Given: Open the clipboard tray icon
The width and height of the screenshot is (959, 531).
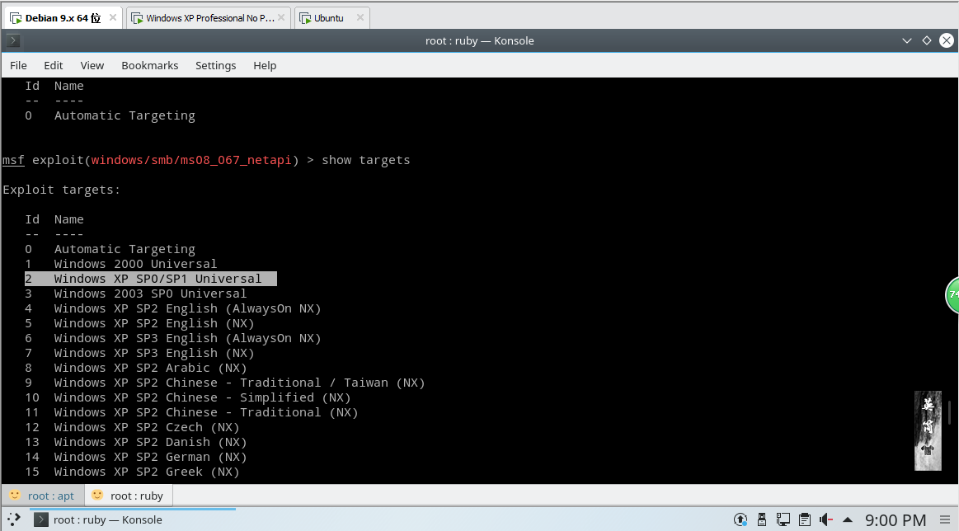Looking at the screenshot, I should 805,519.
